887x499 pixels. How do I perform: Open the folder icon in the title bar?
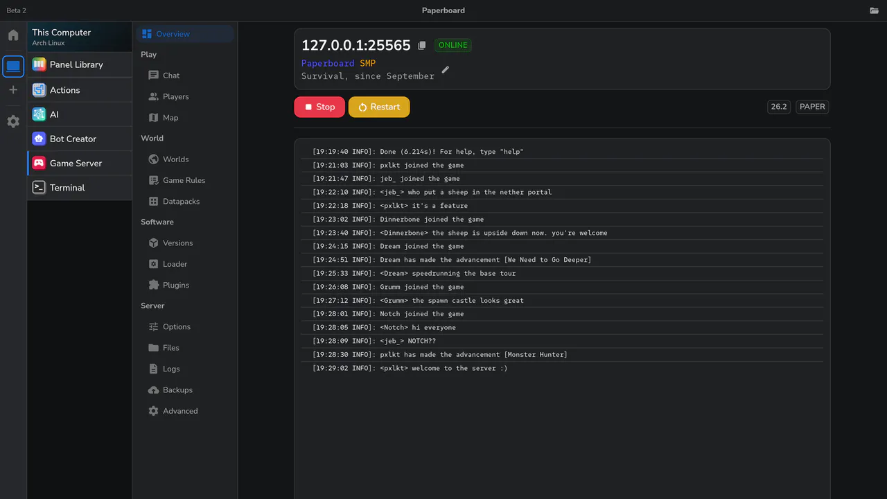875,10
